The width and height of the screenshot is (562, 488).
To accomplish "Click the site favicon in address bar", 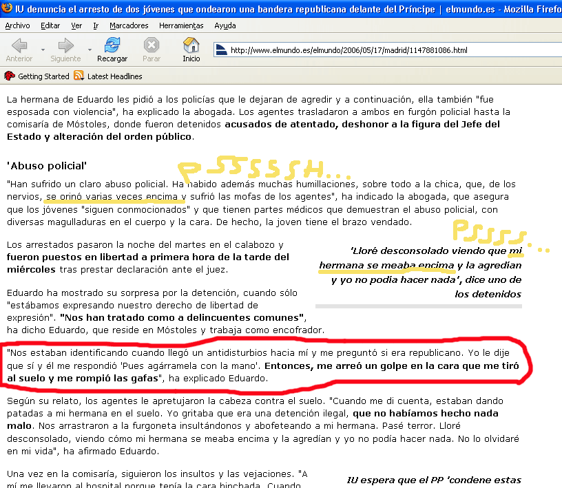I will pyautogui.click(x=220, y=50).
